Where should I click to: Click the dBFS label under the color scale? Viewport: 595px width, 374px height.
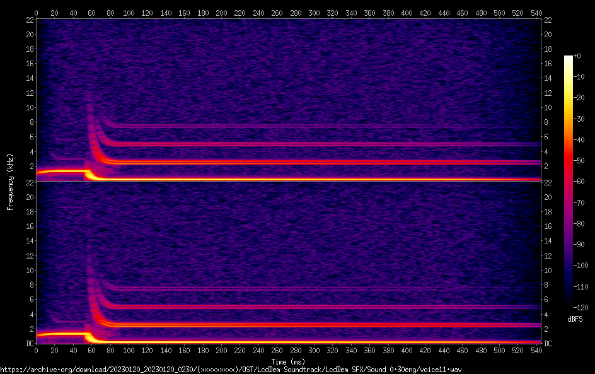click(575, 320)
